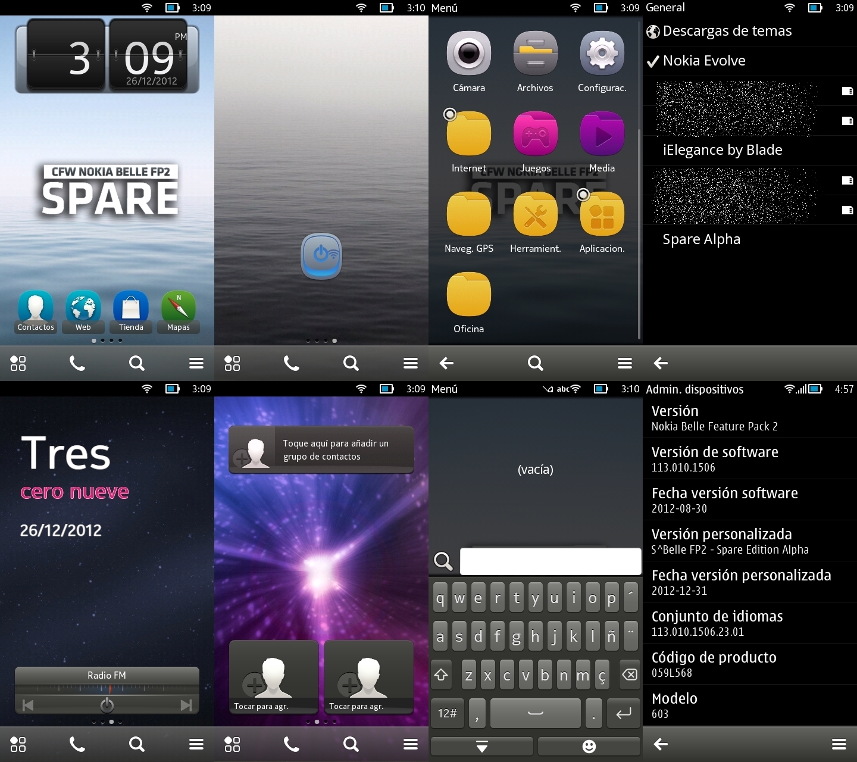Select the Spare Alpha theme
Image resolution: width=857 pixels, height=762 pixels.
(x=750, y=239)
